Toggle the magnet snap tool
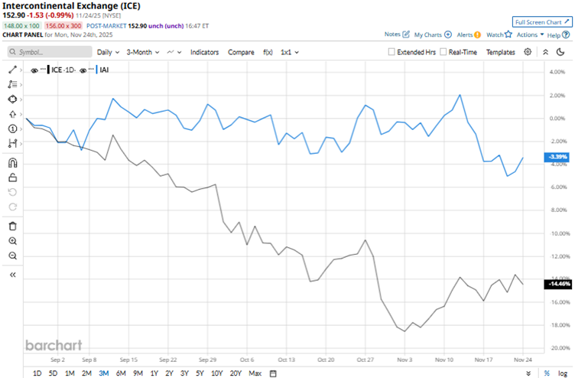This screenshot has width=575, height=378. click(x=12, y=162)
